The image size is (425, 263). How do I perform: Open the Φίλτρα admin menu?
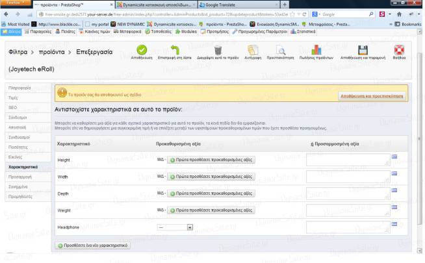(11, 32)
